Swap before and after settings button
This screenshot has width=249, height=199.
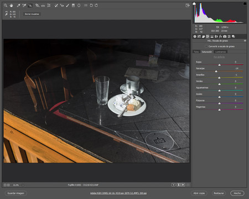click(178, 185)
